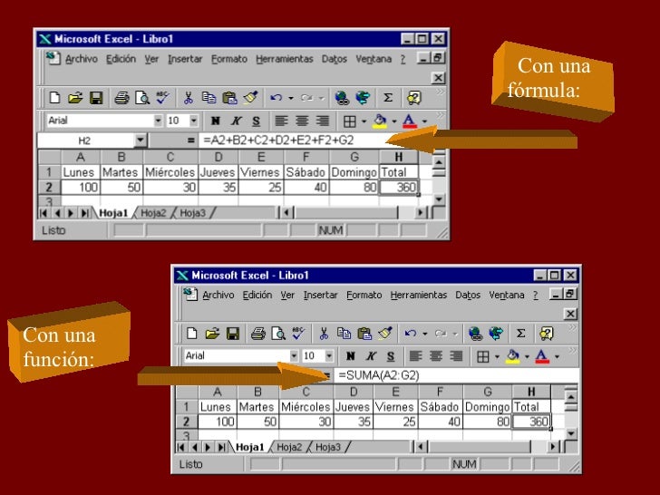Click column H header in top window
This screenshot has height=495, width=660.
click(x=399, y=157)
